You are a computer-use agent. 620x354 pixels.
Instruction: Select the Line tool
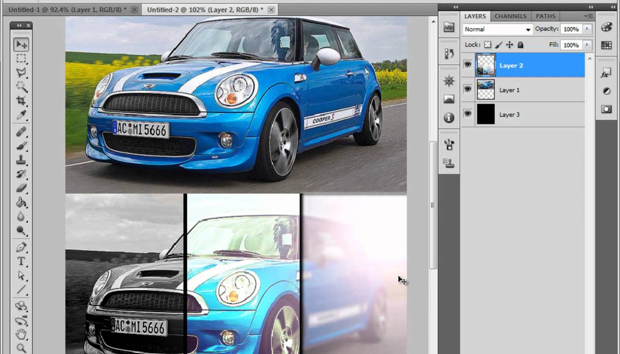[21, 289]
